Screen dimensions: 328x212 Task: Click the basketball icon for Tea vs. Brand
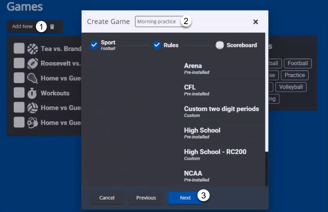[32, 49]
